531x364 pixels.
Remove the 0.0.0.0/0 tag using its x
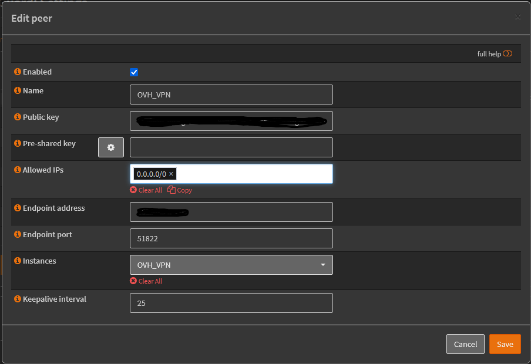pos(171,174)
